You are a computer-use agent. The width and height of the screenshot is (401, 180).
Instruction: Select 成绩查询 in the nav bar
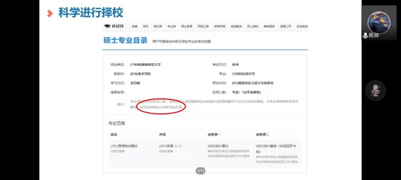tap(236, 26)
